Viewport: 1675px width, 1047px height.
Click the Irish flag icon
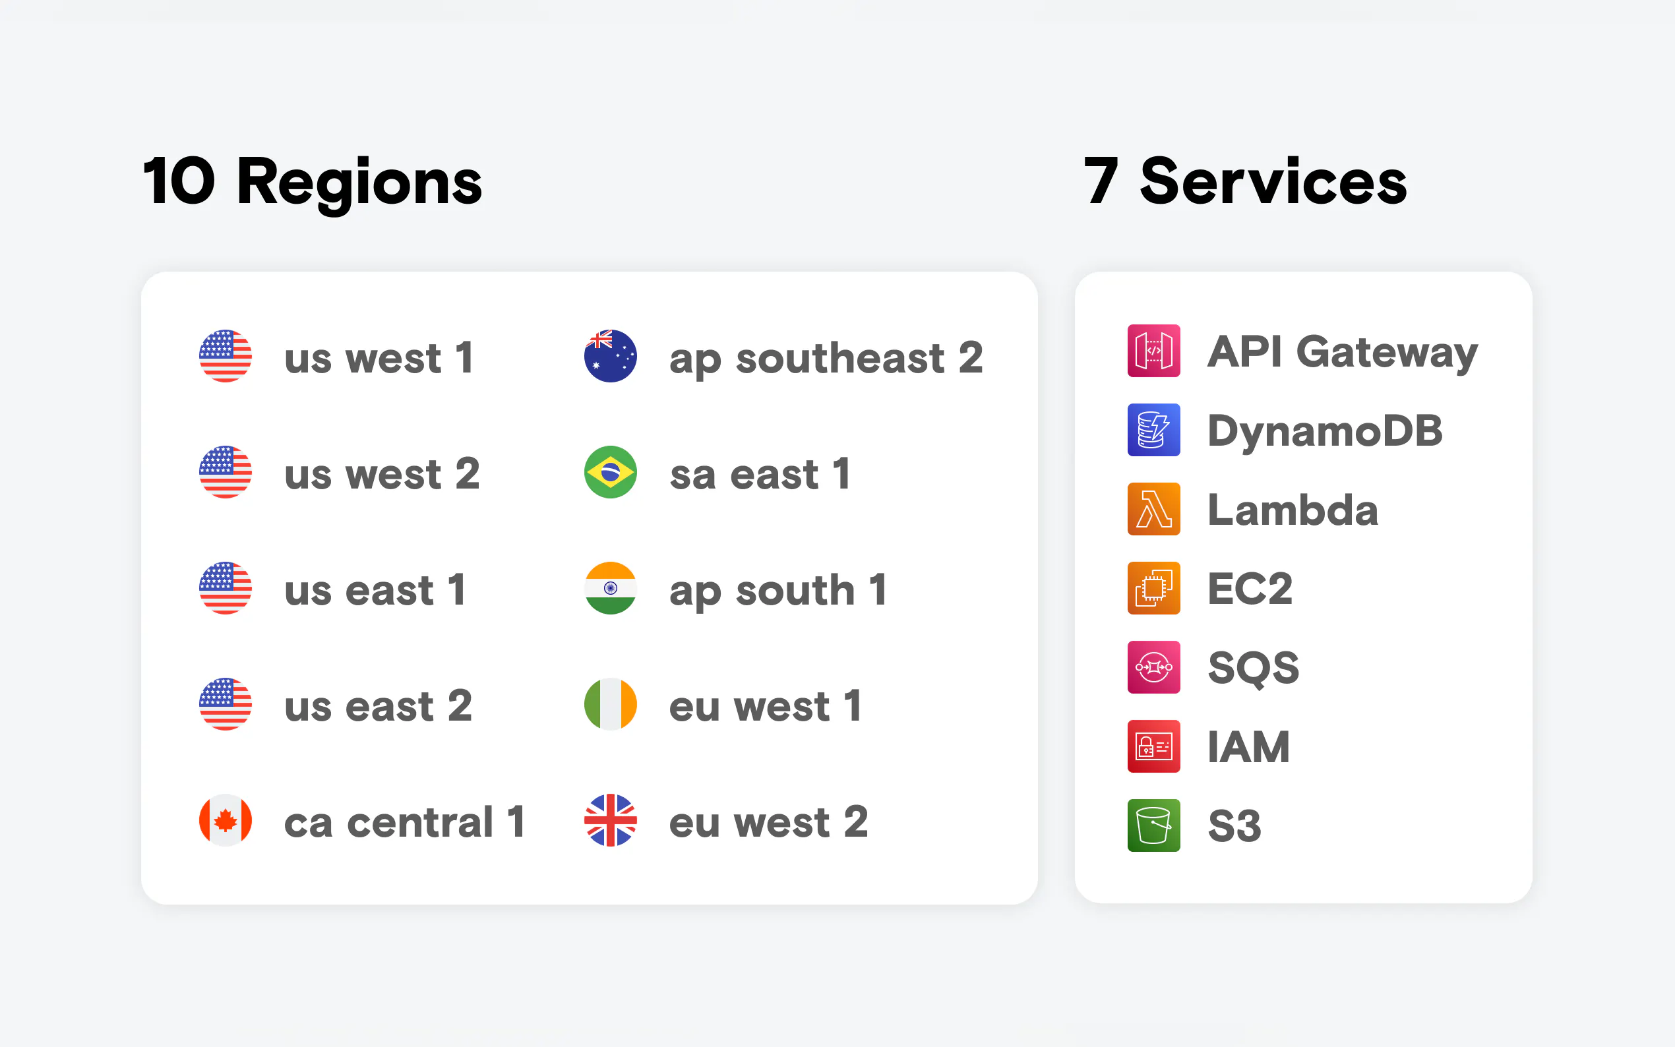610,704
